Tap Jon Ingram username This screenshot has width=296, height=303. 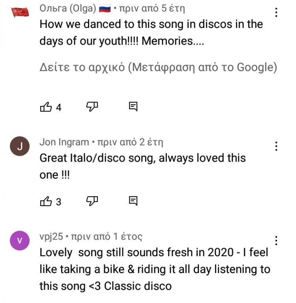point(64,142)
